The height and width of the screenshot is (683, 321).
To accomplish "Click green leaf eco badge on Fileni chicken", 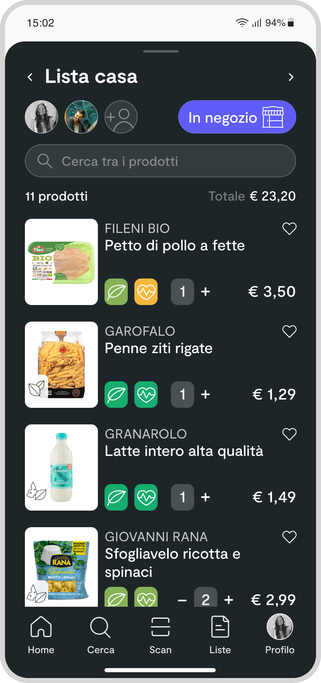I will click(x=116, y=292).
